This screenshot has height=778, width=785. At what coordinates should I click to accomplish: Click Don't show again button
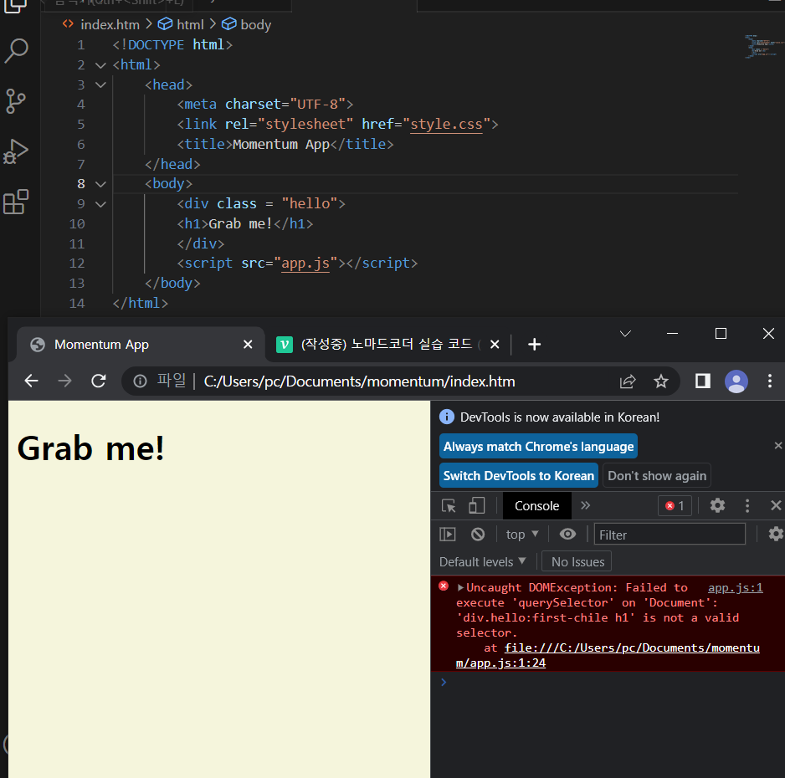click(657, 475)
